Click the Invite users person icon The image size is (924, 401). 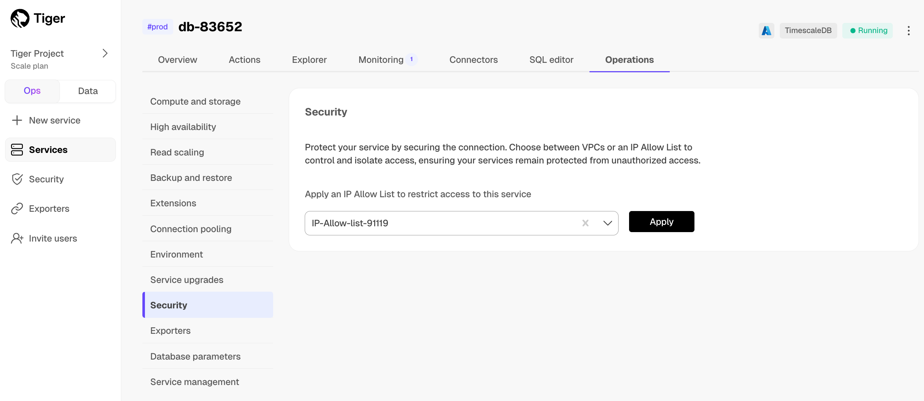17,238
